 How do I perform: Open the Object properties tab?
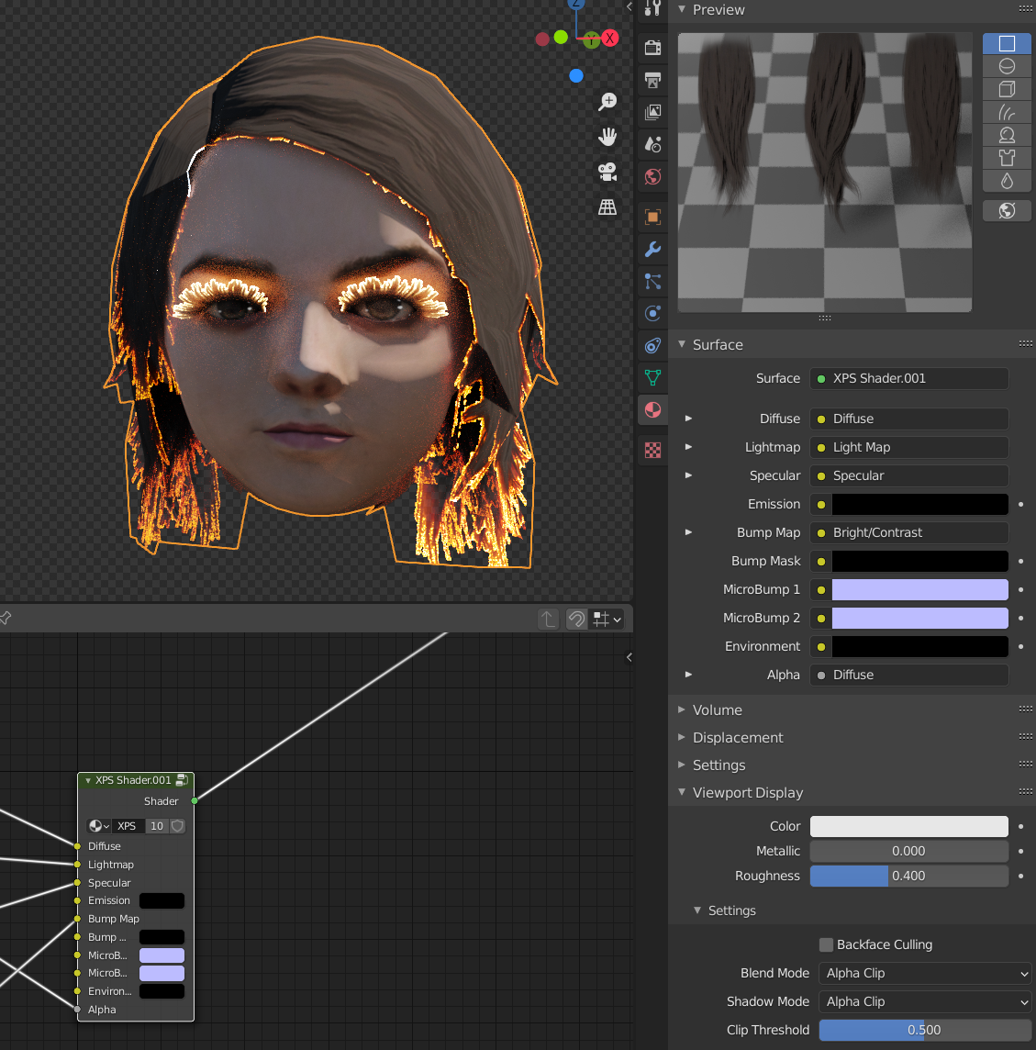click(x=653, y=217)
